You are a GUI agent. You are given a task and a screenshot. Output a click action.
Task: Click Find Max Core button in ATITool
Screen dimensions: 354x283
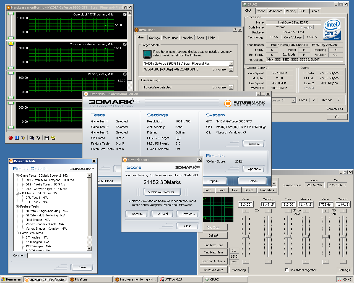coord(213,245)
